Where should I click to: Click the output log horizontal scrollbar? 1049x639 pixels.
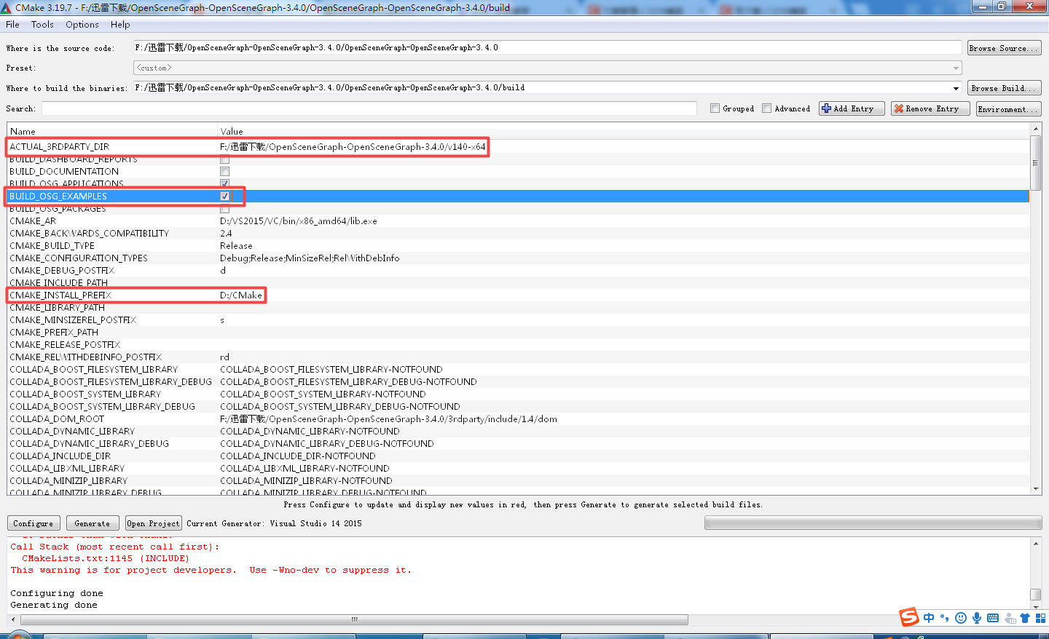[355, 620]
